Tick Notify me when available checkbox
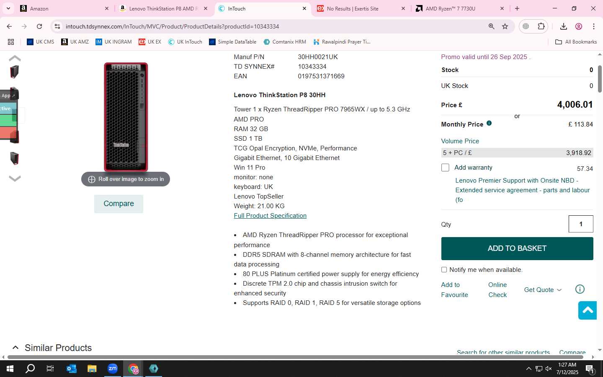The image size is (603, 377). 444,270
